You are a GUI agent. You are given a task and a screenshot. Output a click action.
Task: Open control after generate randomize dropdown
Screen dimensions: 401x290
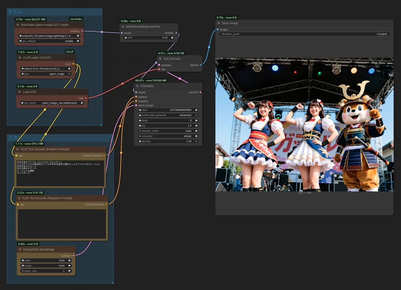tap(168, 115)
